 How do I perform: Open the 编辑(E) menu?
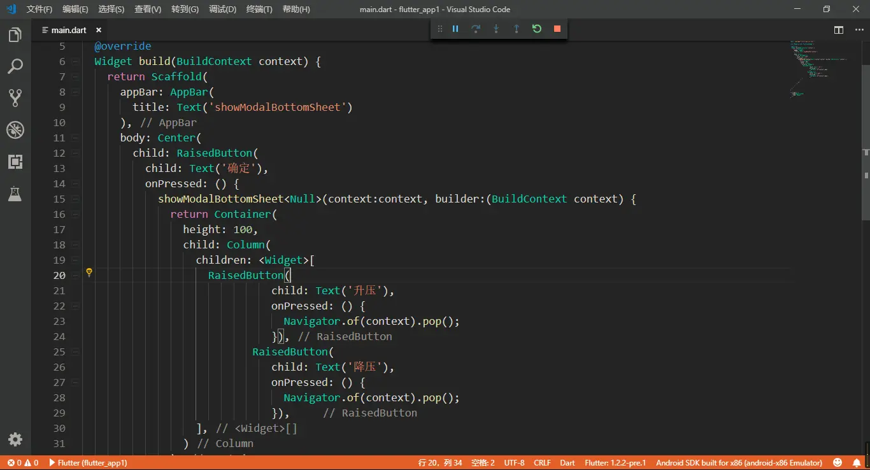click(x=76, y=10)
